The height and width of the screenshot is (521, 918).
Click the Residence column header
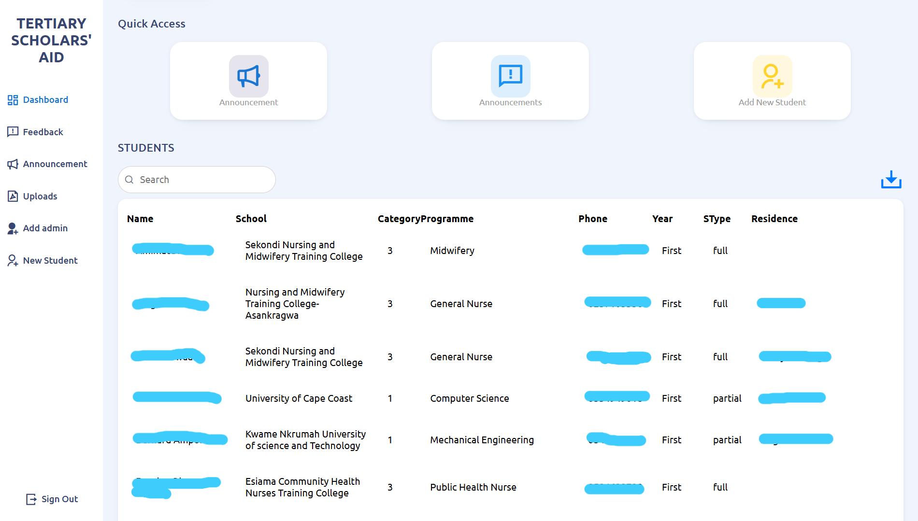[x=774, y=219]
